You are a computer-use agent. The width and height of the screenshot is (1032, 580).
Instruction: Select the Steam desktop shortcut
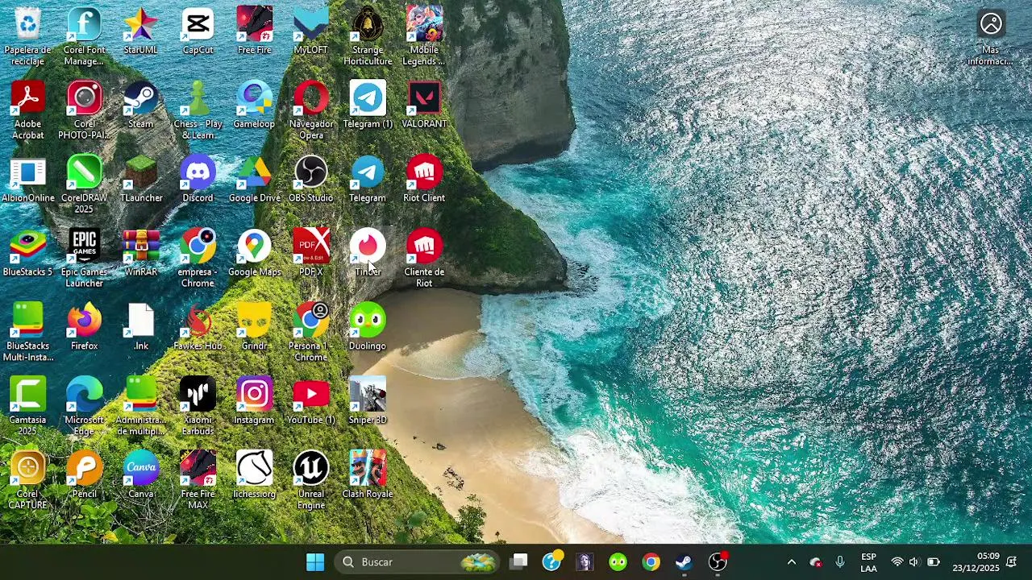[x=141, y=106]
